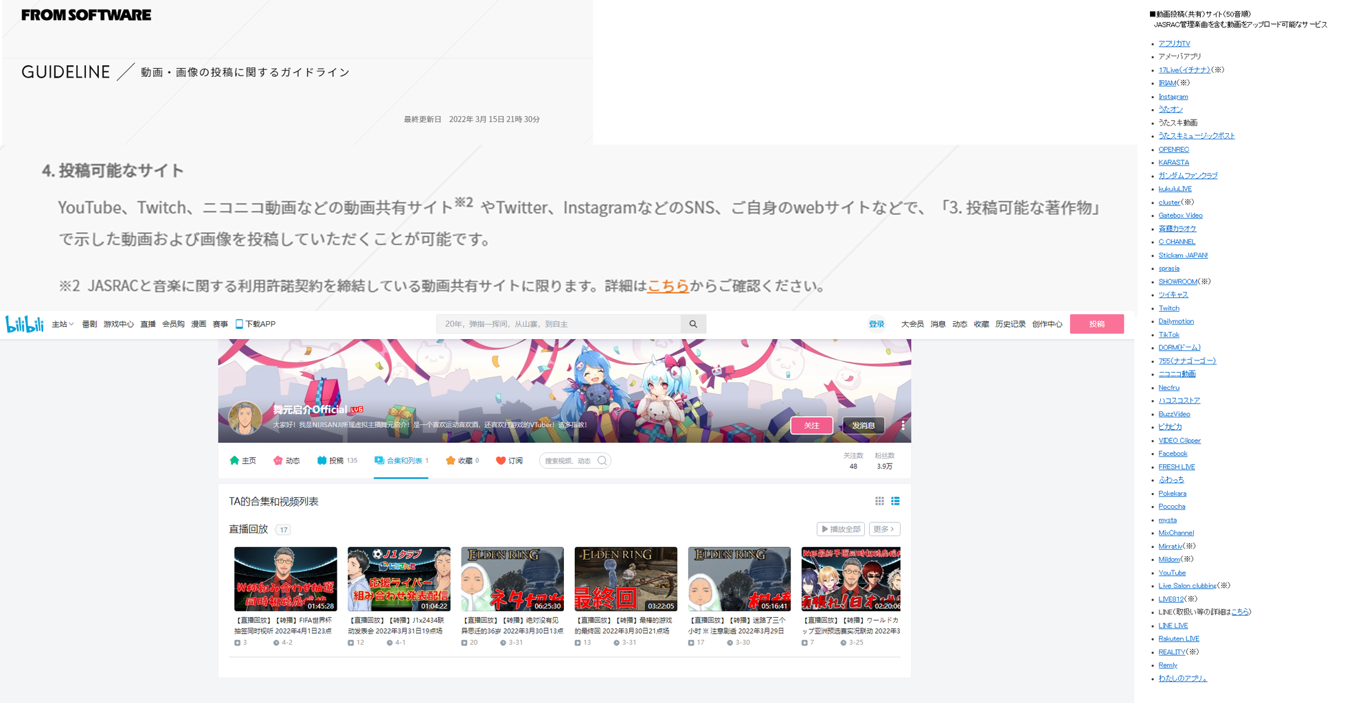Open the Gatebox Video link

point(1181,216)
